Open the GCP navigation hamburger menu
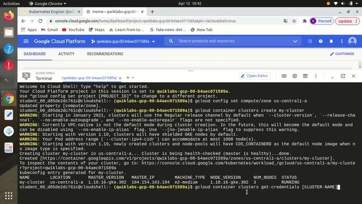 pyautogui.click(x=26, y=41)
